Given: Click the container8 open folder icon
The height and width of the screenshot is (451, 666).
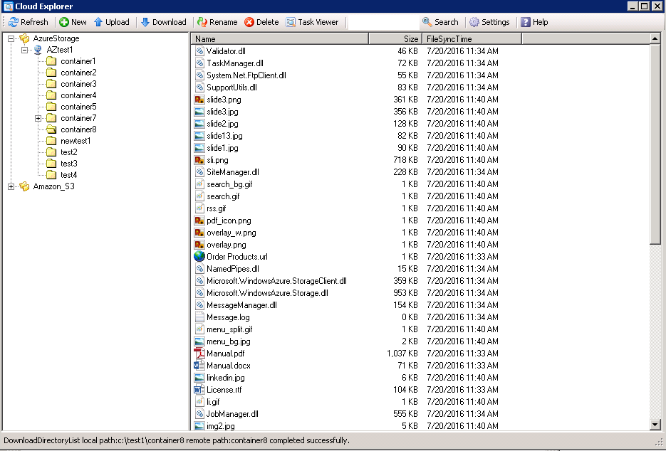Looking at the screenshot, I should click(51, 129).
